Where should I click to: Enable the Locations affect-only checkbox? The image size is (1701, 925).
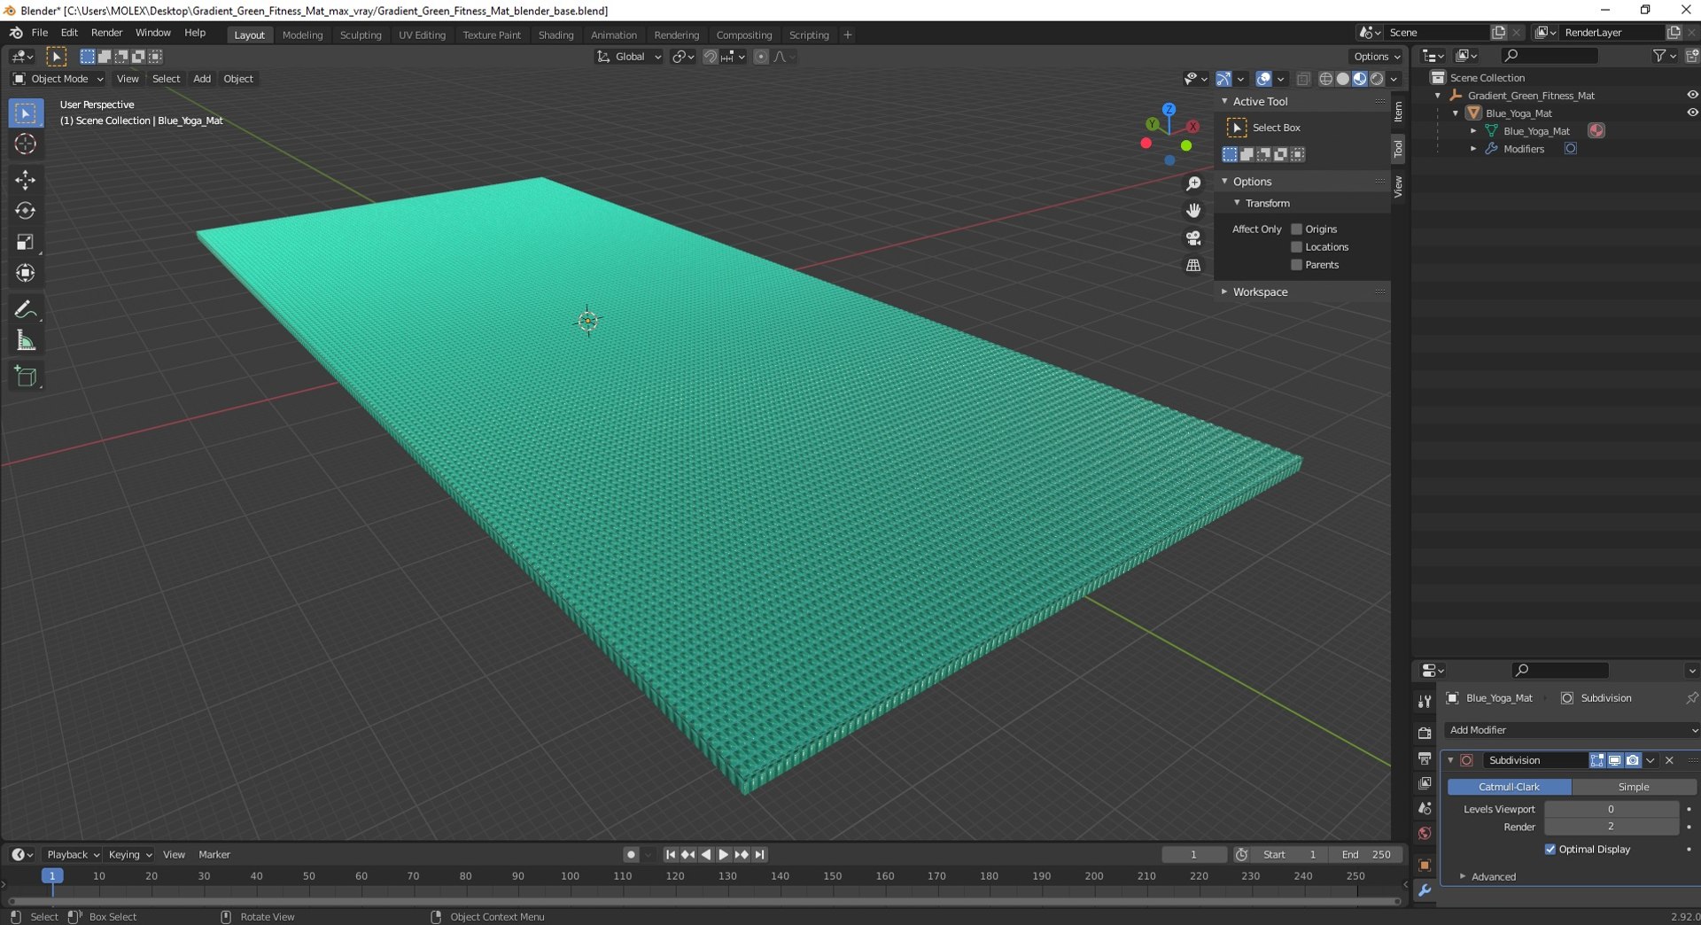point(1296,247)
